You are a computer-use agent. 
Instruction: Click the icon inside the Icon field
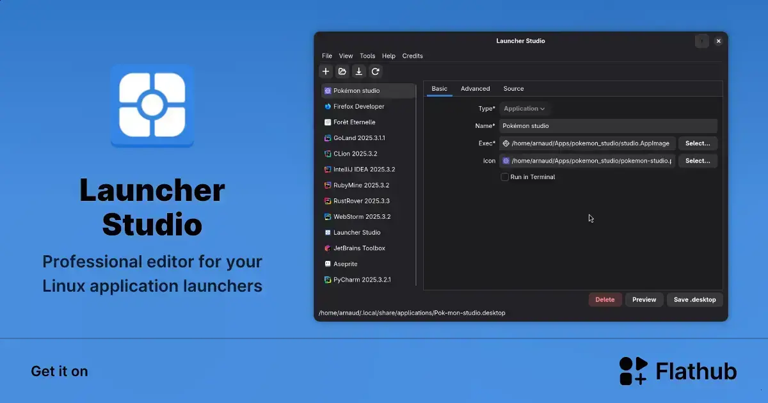(x=506, y=161)
